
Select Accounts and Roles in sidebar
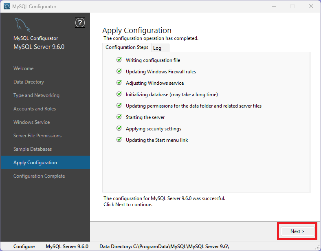(35, 109)
